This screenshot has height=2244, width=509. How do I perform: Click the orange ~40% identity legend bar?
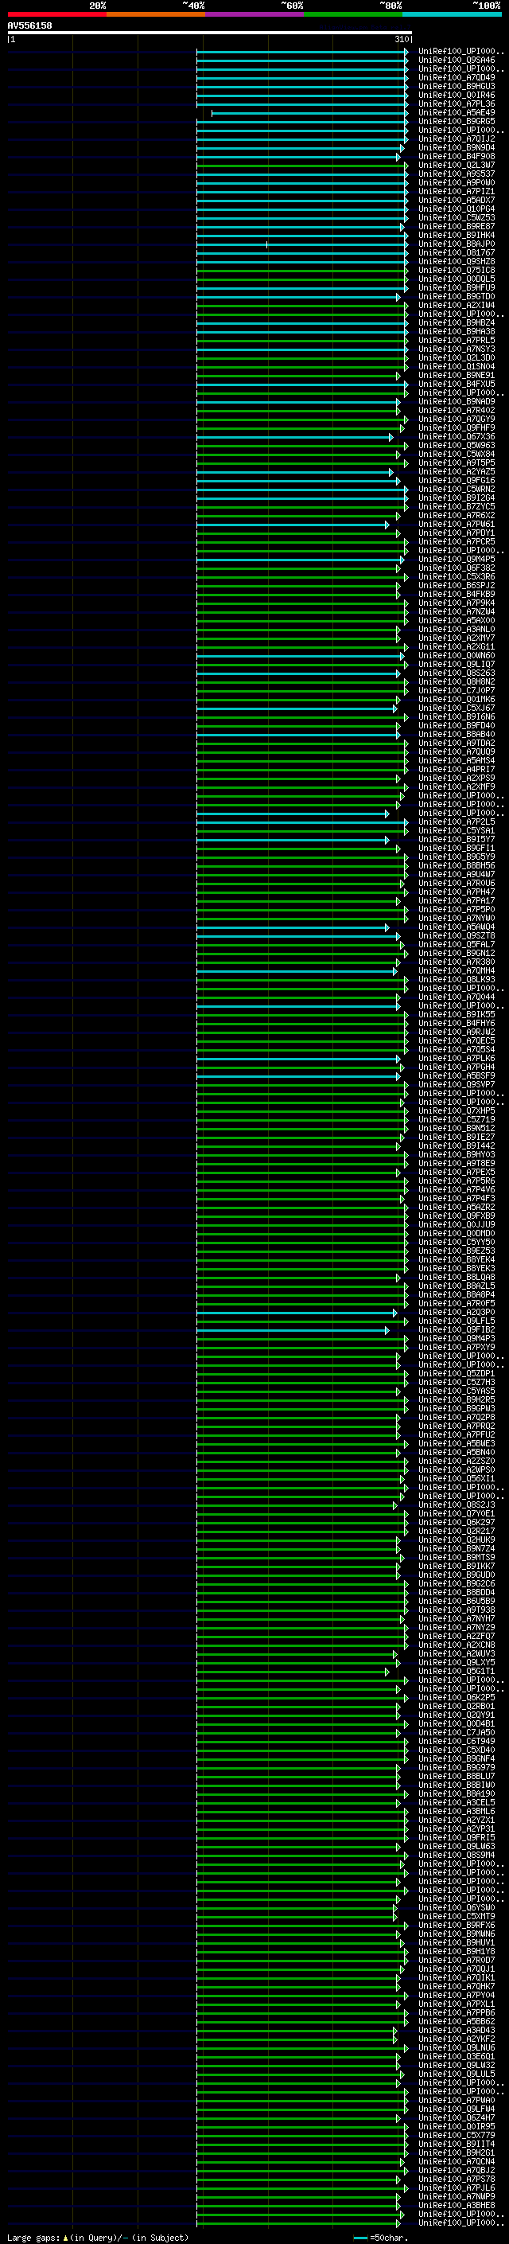(x=156, y=14)
